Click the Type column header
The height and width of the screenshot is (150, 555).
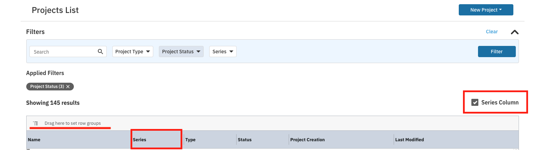190,139
